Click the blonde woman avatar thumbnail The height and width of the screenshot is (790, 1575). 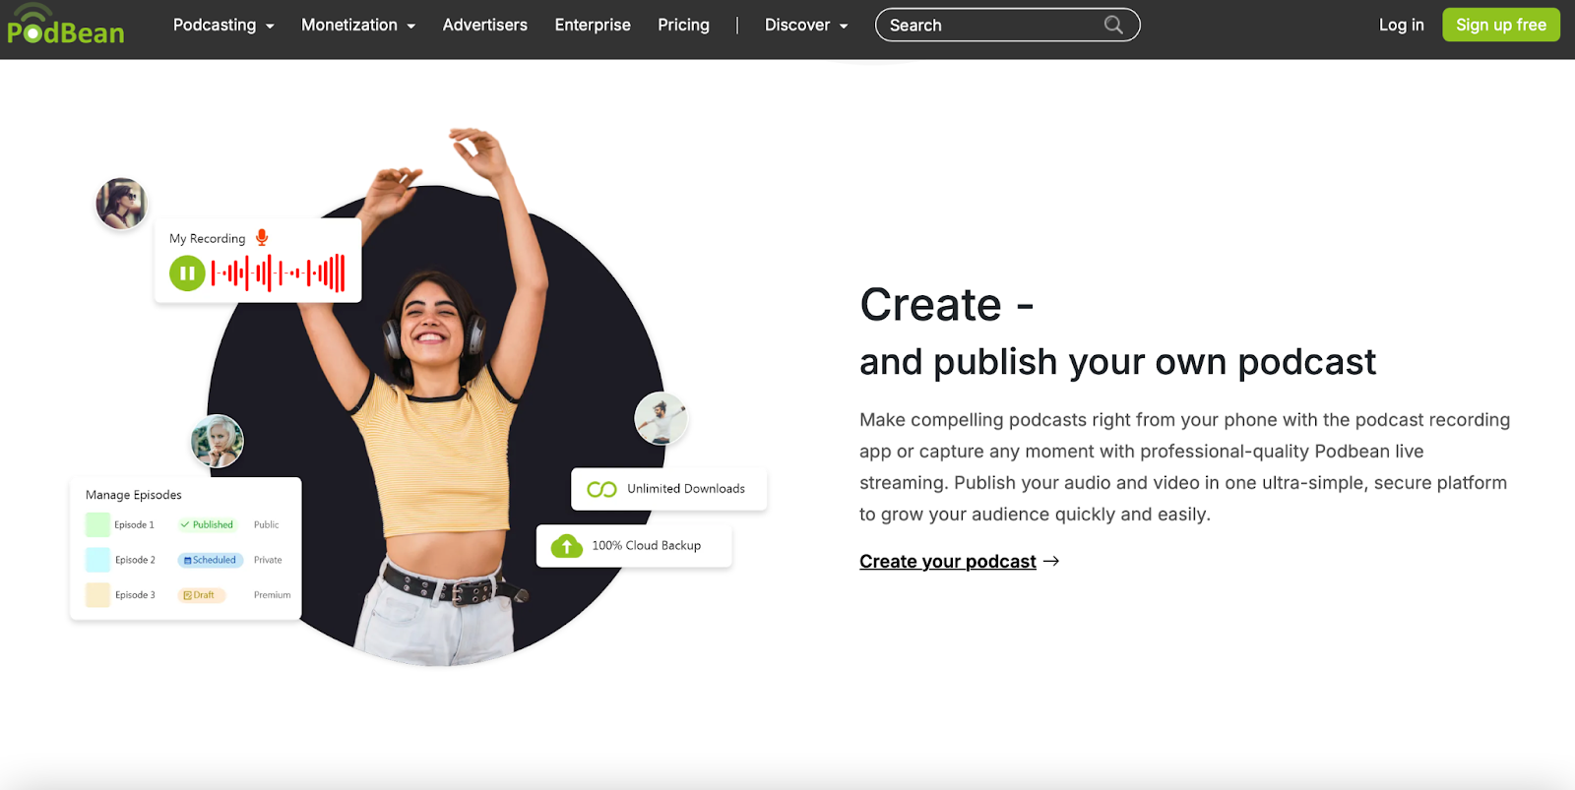point(217,441)
